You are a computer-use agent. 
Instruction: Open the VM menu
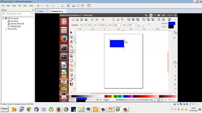click(x=20, y=6)
